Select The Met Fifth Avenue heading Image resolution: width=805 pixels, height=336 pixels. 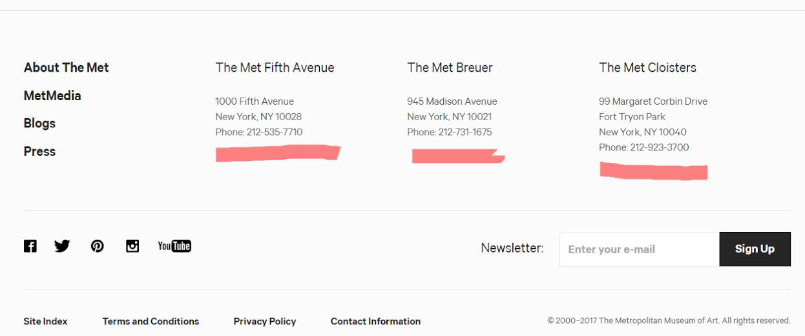(x=275, y=68)
